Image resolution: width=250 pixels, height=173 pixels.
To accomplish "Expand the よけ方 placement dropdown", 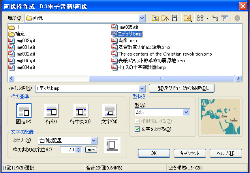I will point(94,140).
